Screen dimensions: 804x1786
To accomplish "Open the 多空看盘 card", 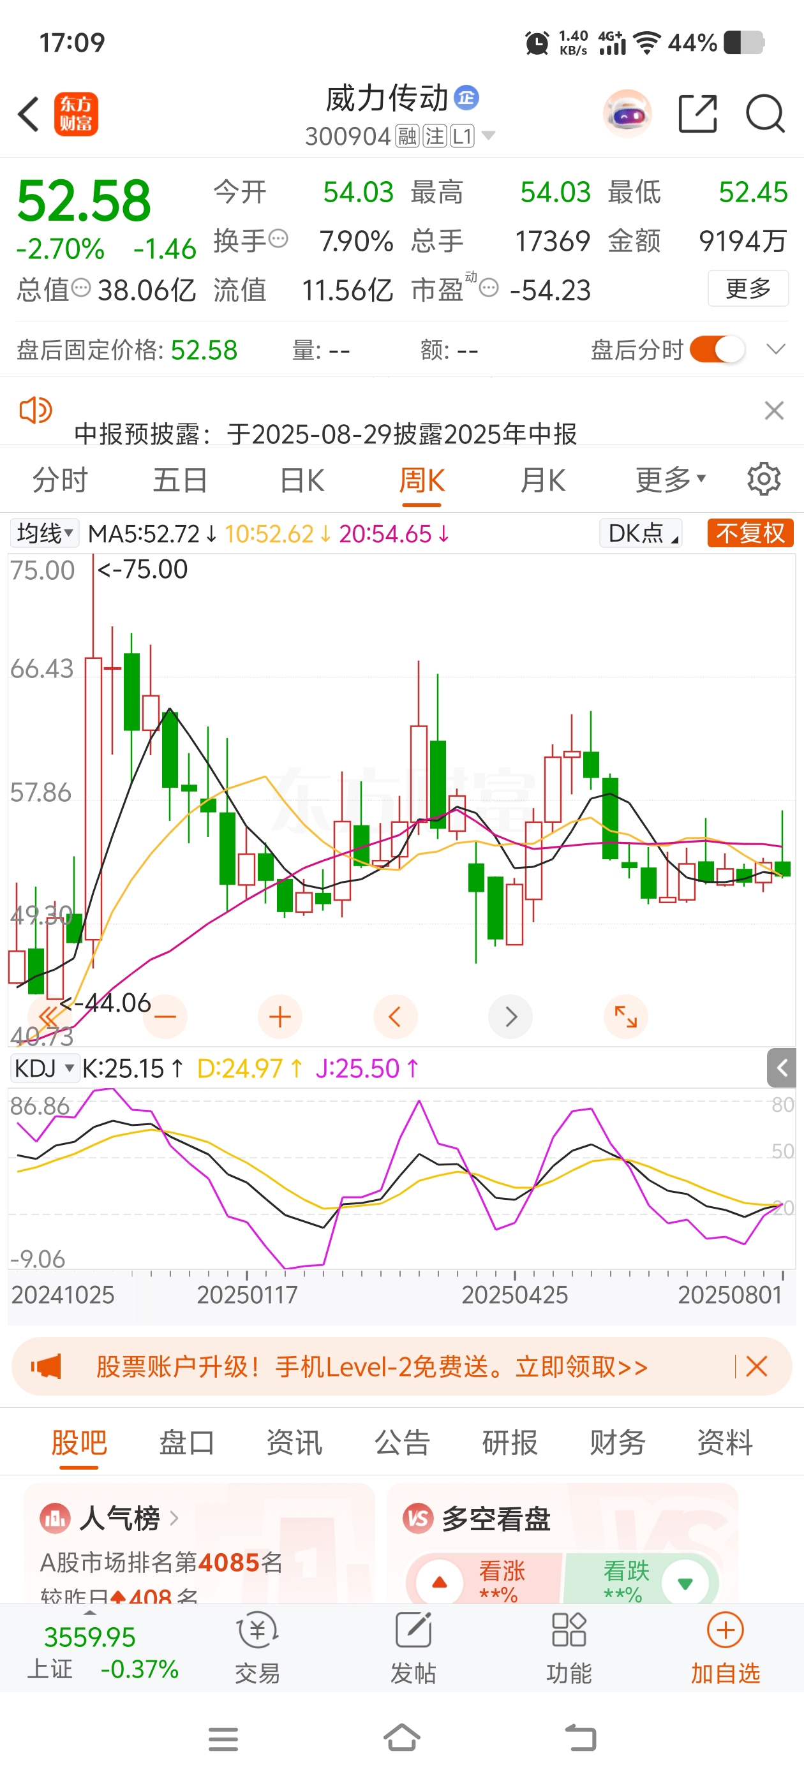I will pyautogui.click(x=562, y=1544).
